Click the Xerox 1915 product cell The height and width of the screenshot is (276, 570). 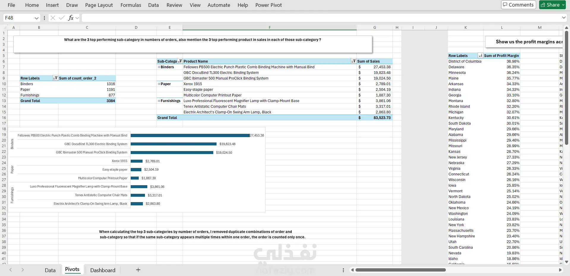(x=269, y=84)
